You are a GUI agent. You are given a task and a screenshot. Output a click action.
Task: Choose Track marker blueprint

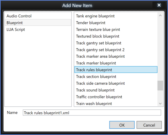(x=116, y=63)
